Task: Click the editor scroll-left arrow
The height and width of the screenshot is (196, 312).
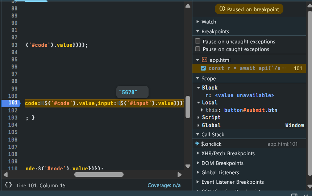Action: point(5,175)
